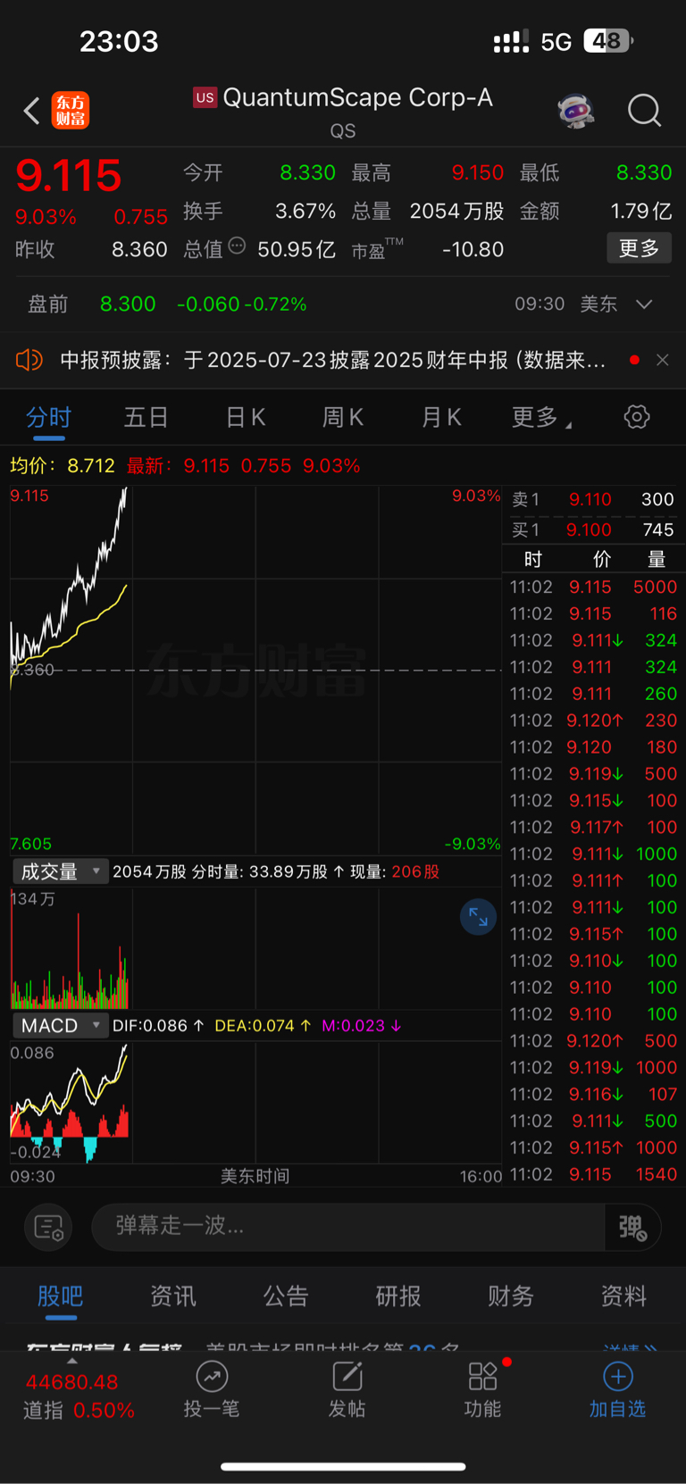Tap the intraday price line chart
Viewport: 686px width, 1484px height.
[255, 670]
